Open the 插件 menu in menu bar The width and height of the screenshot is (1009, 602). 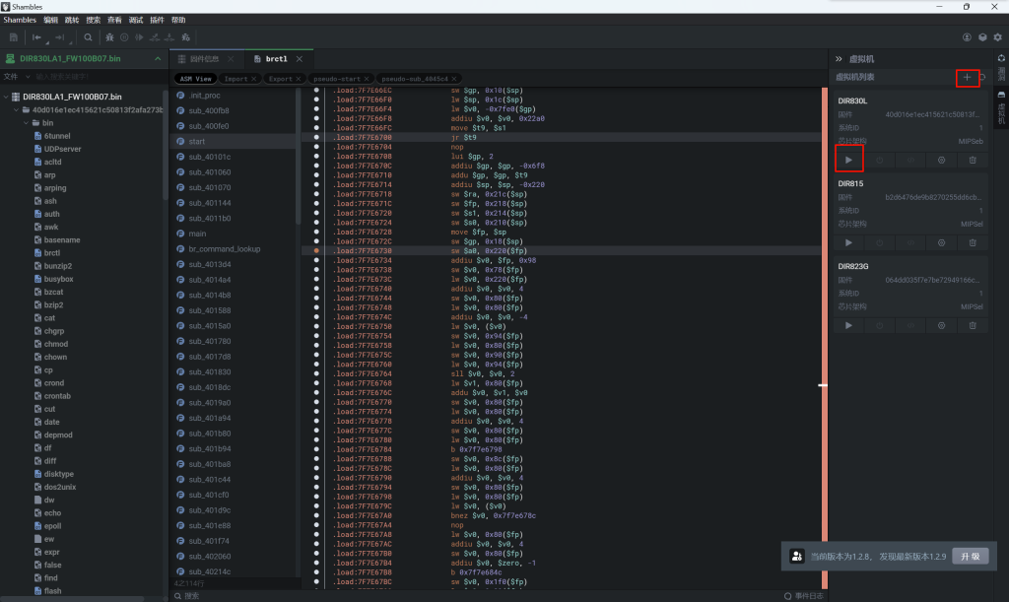(157, 20)
